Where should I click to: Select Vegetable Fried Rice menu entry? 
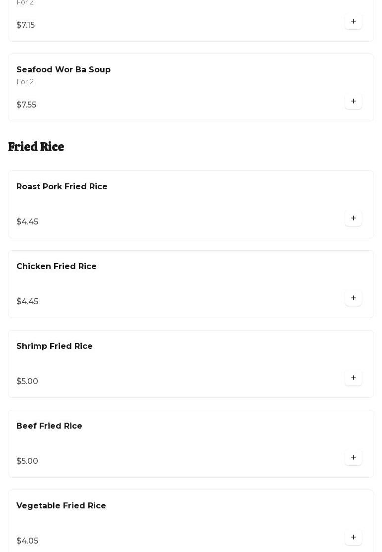(x=61, y=506)
